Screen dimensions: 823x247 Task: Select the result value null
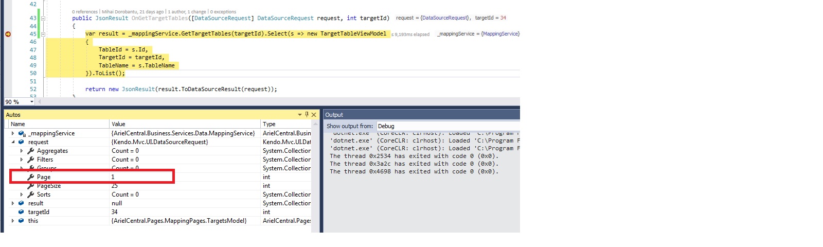point(117,203)
